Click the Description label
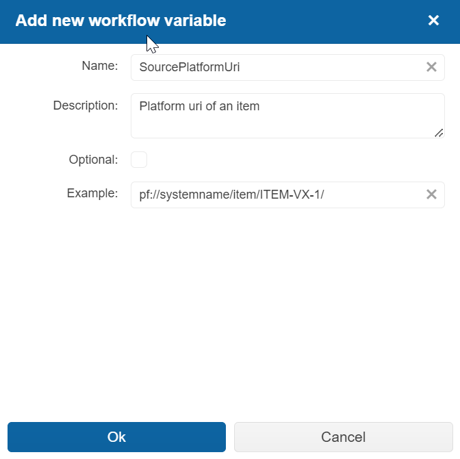 click(86, 106)
